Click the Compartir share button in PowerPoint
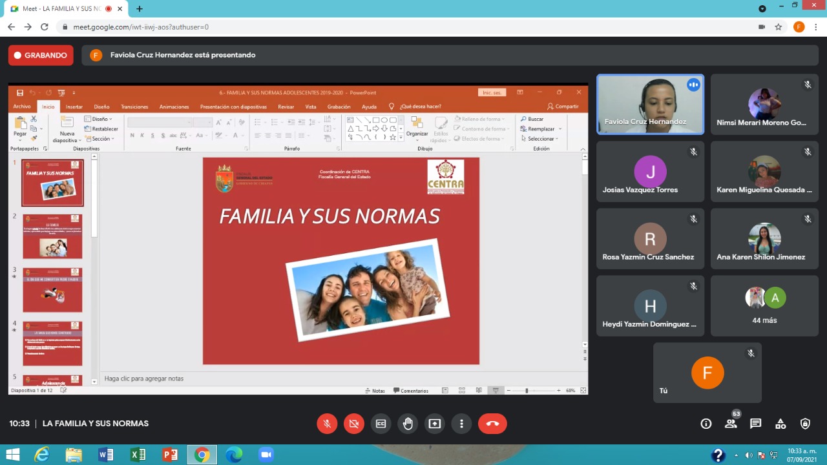 pyautogui.click(x=563, y=107)
